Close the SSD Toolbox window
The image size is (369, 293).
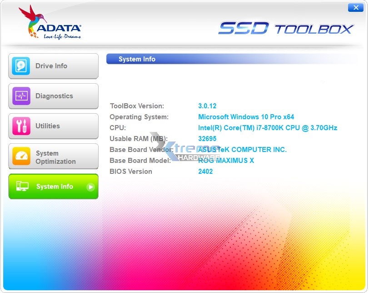356,7
